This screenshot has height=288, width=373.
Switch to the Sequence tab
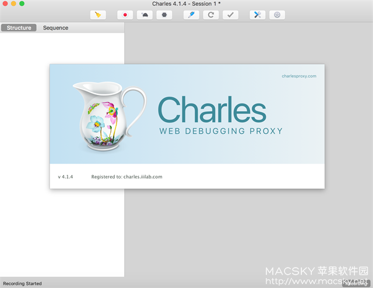(x=55, y=28)
